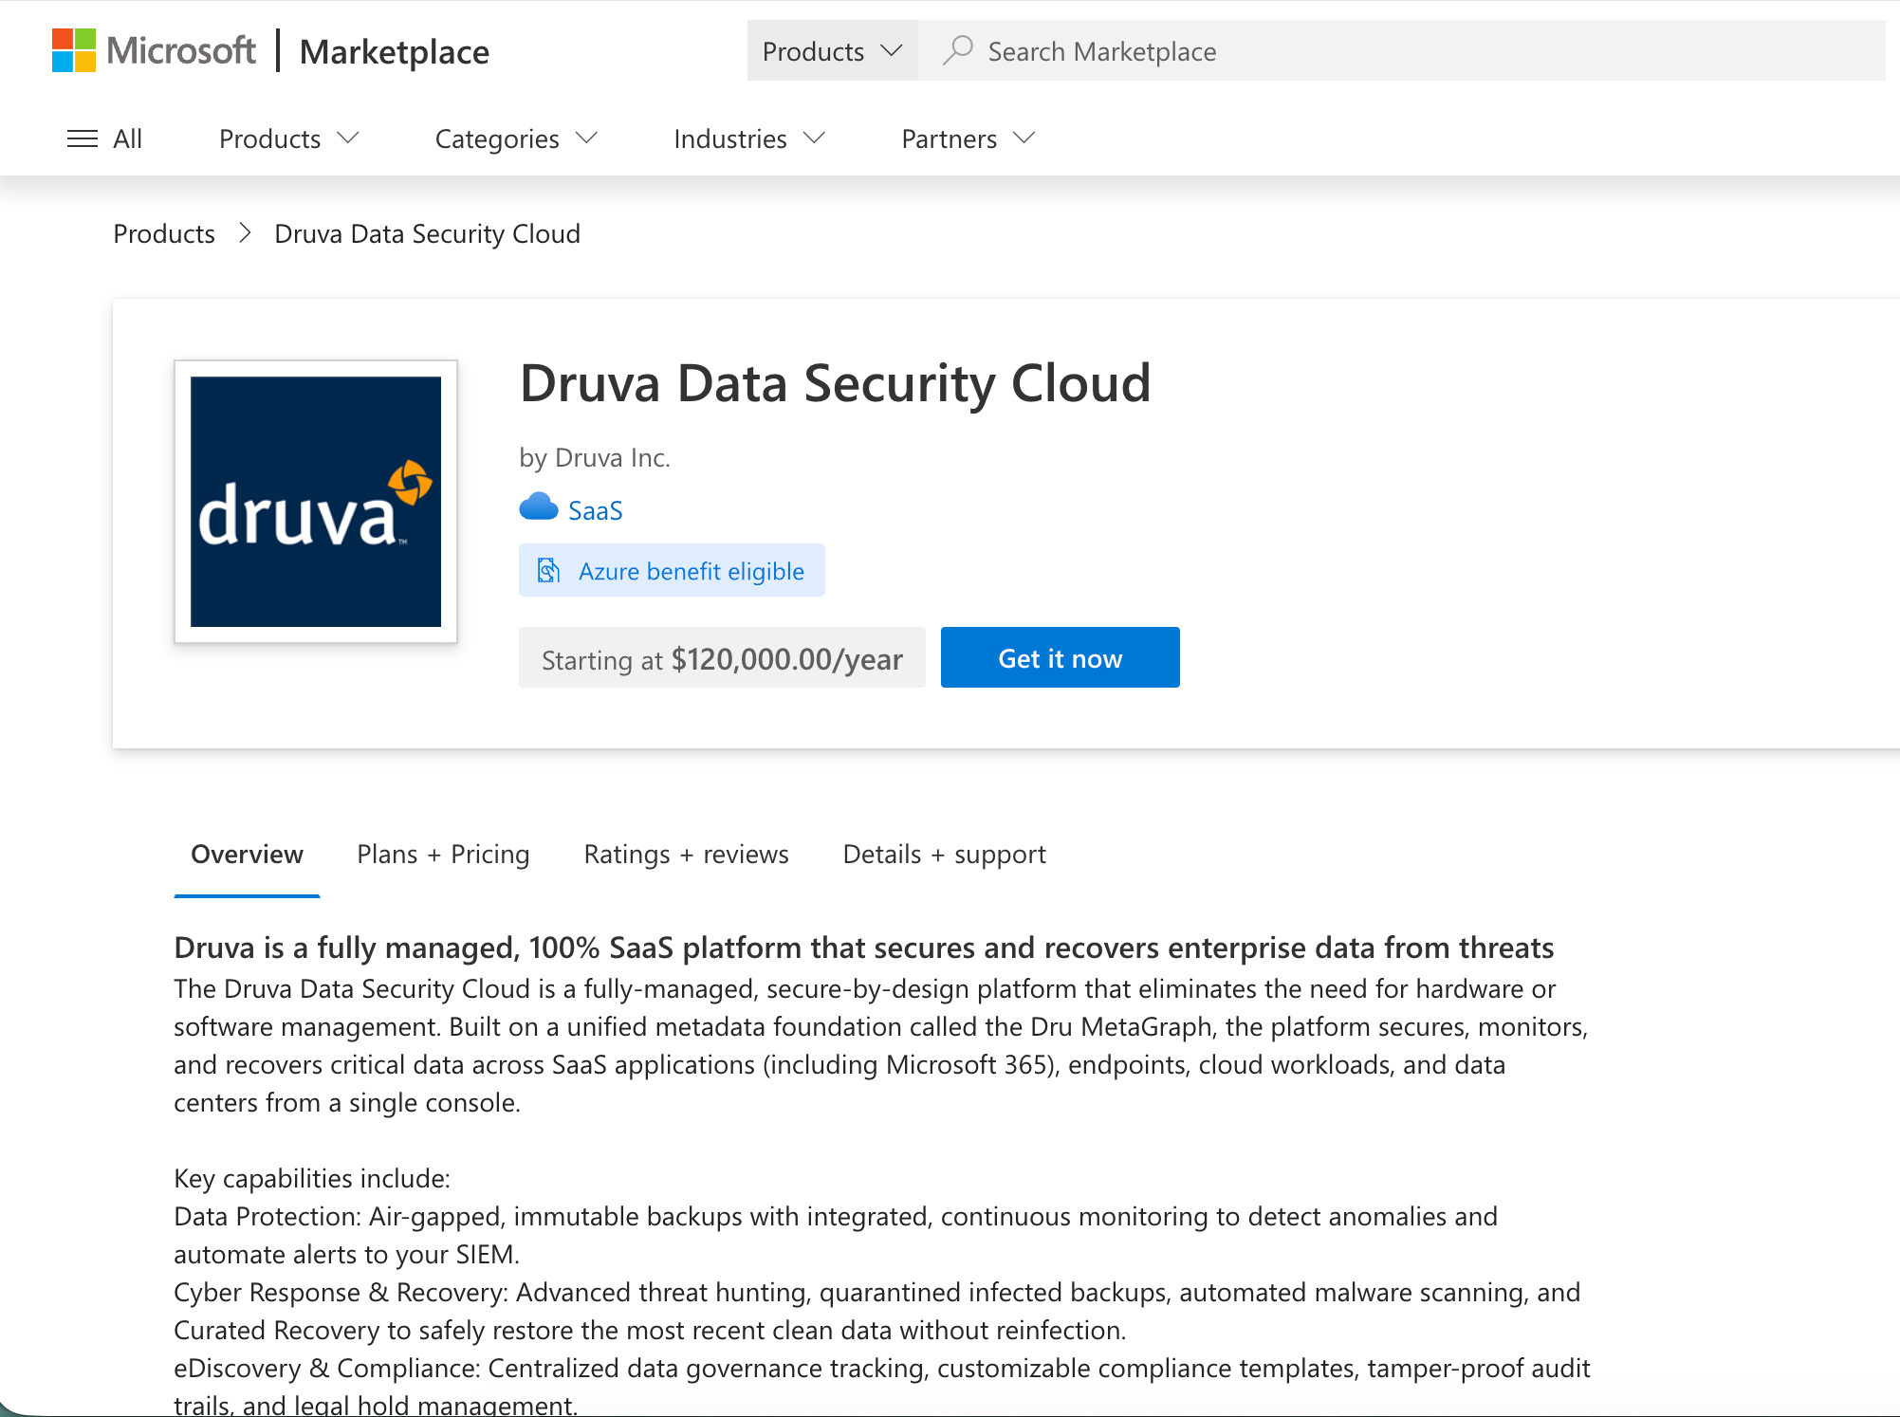The height and width of the screenshot is (1417, 1900).
Task: Open the Products search filter dropdown
Action: (x=832, y=50)
